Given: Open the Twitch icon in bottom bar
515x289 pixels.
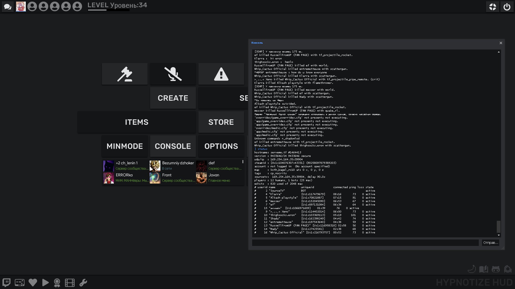Looking at the screenshot, I should click(6, 282).
